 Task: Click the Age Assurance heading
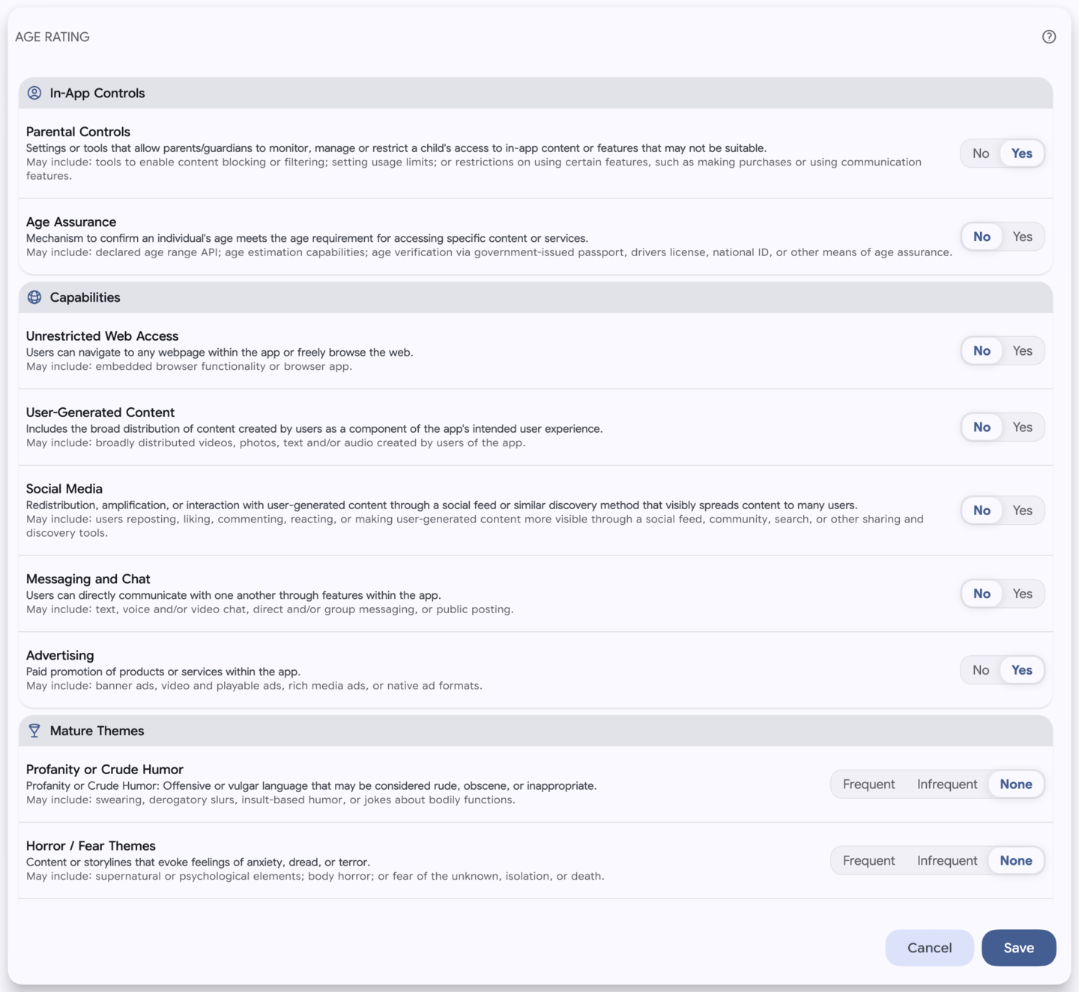pyautogui.click(x=71, y=222)
